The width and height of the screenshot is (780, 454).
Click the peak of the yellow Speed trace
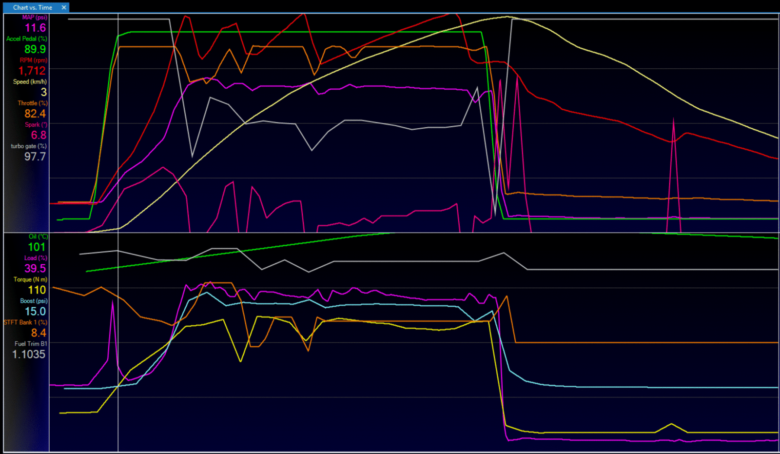coord(507,17)
